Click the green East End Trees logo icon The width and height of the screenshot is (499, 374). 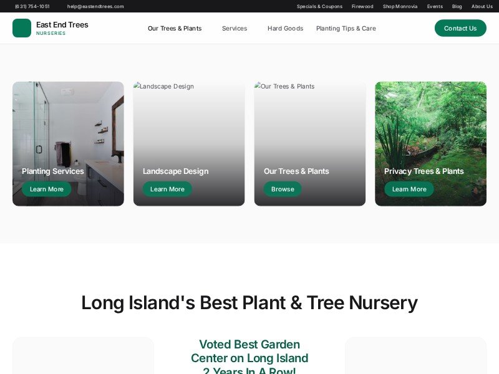coord(22,28)
